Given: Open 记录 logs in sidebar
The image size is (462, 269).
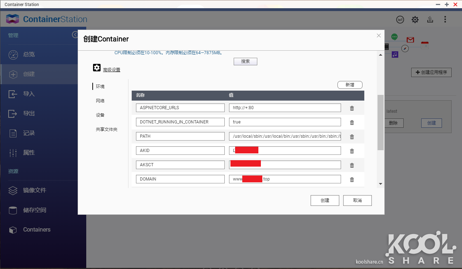Looking at the screenshot, I should pos(39,133).
